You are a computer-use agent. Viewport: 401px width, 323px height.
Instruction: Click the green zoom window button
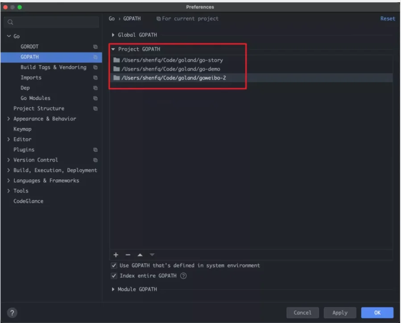coord(20,7)
